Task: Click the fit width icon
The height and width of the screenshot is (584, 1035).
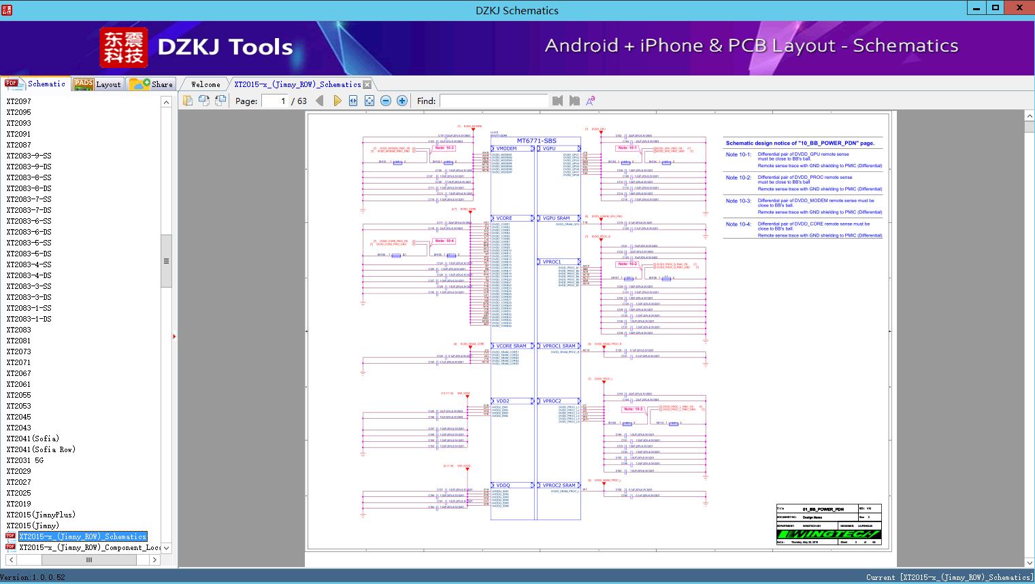Action: point(353,101)
